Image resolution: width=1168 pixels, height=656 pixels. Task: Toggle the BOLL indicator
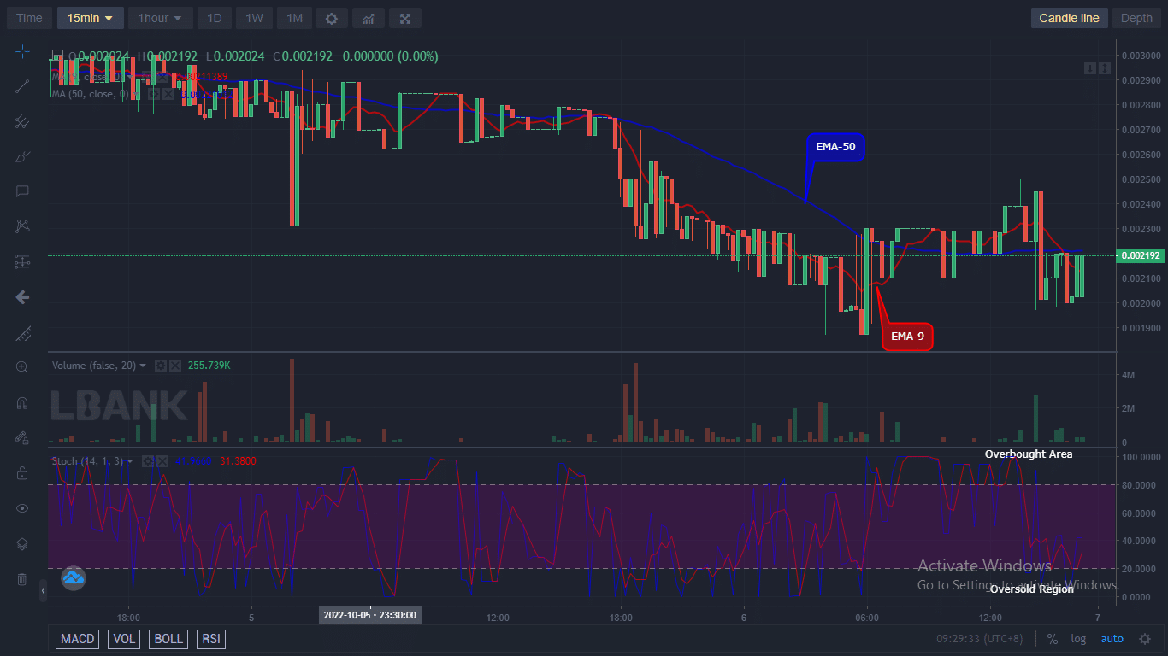[x=169, y=639]
